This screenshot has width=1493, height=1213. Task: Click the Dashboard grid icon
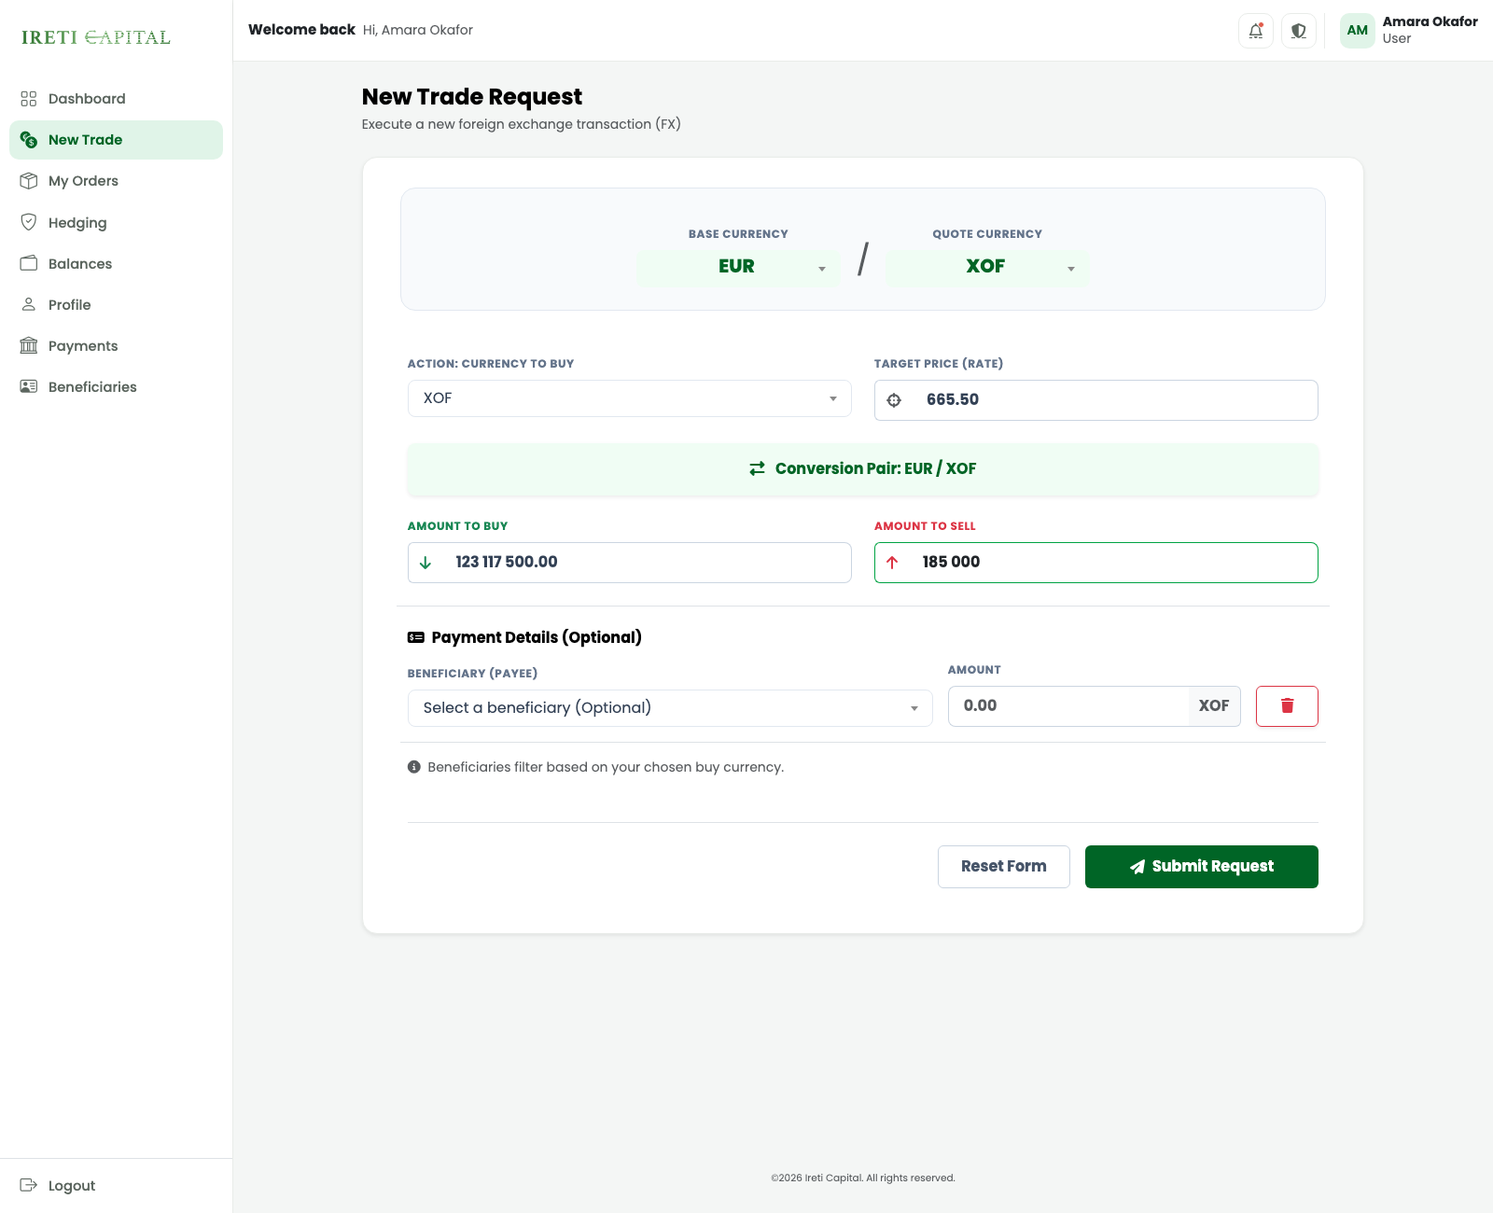tap(29, 99)
